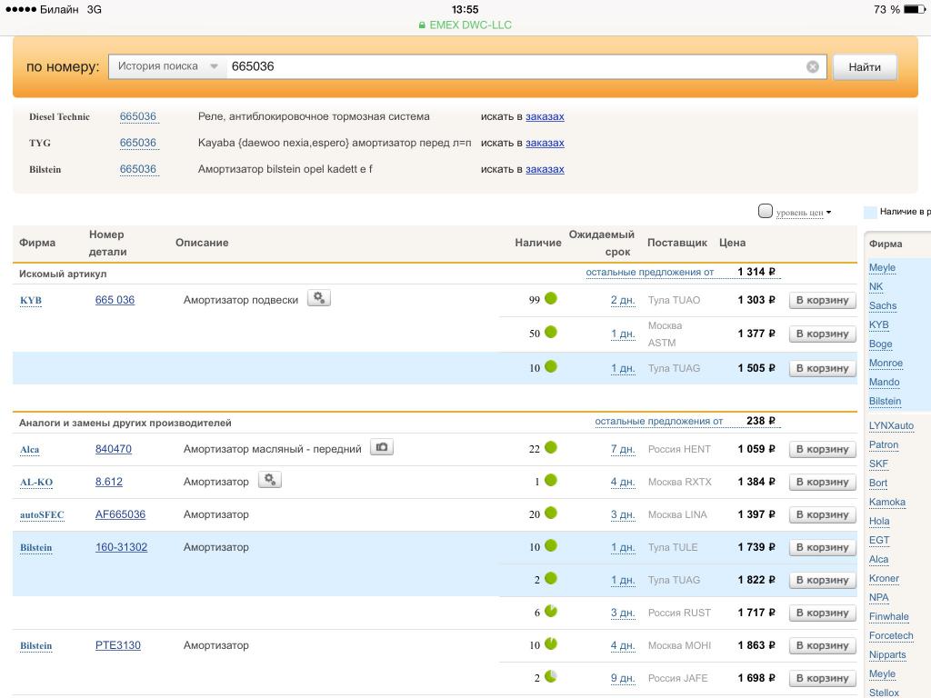Viewport: 931px width, 698px height.
Task: Add autoSFEC 1 397 ₽ offer to cart
Action: tap(822, 514)
